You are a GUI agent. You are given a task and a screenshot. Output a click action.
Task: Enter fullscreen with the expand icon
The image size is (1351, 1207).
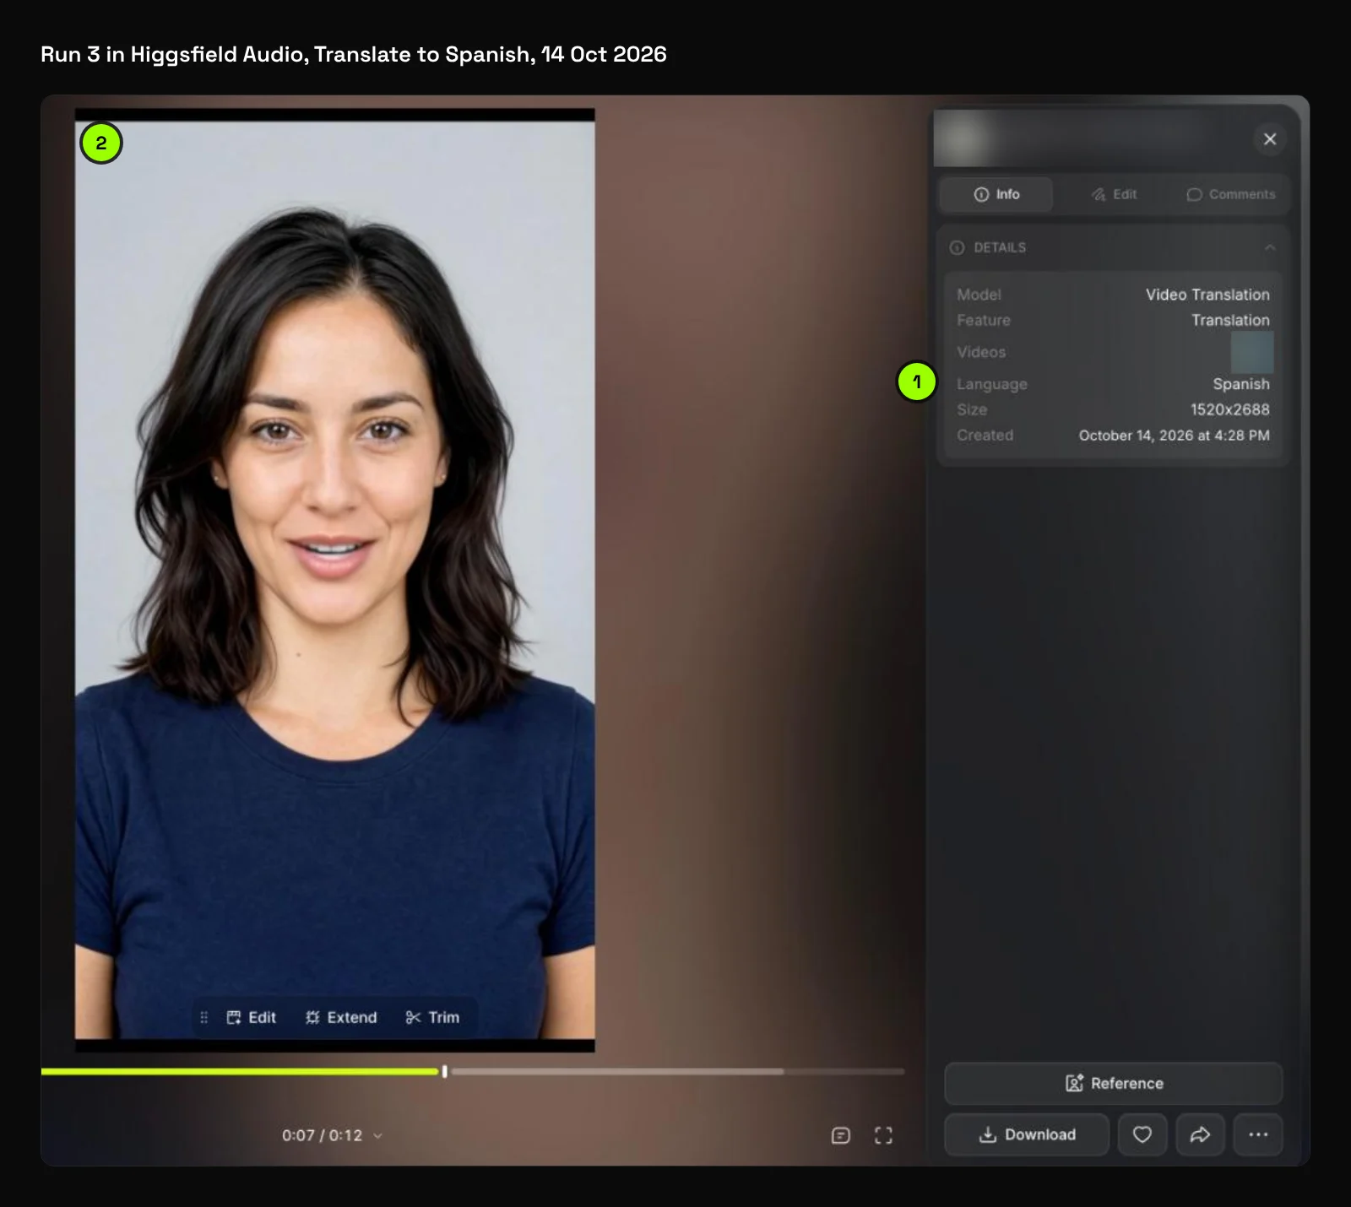(x=883, y=1135)
